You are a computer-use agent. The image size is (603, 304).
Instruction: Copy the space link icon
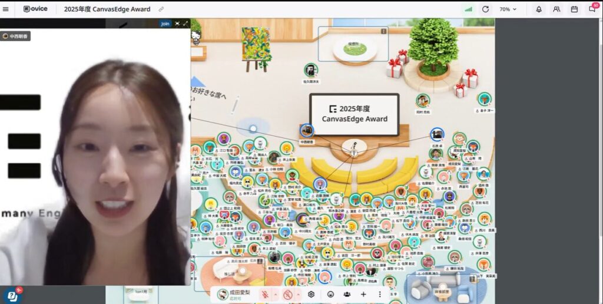click(161, 9)
